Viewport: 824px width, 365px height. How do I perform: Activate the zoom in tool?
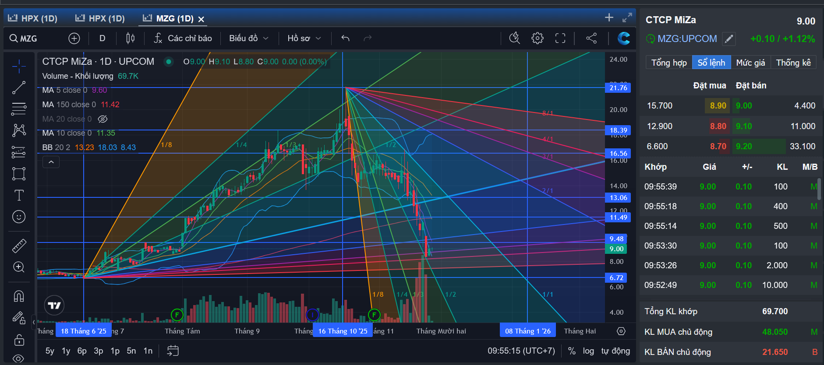pyautogui.click(x=19, y=267)
